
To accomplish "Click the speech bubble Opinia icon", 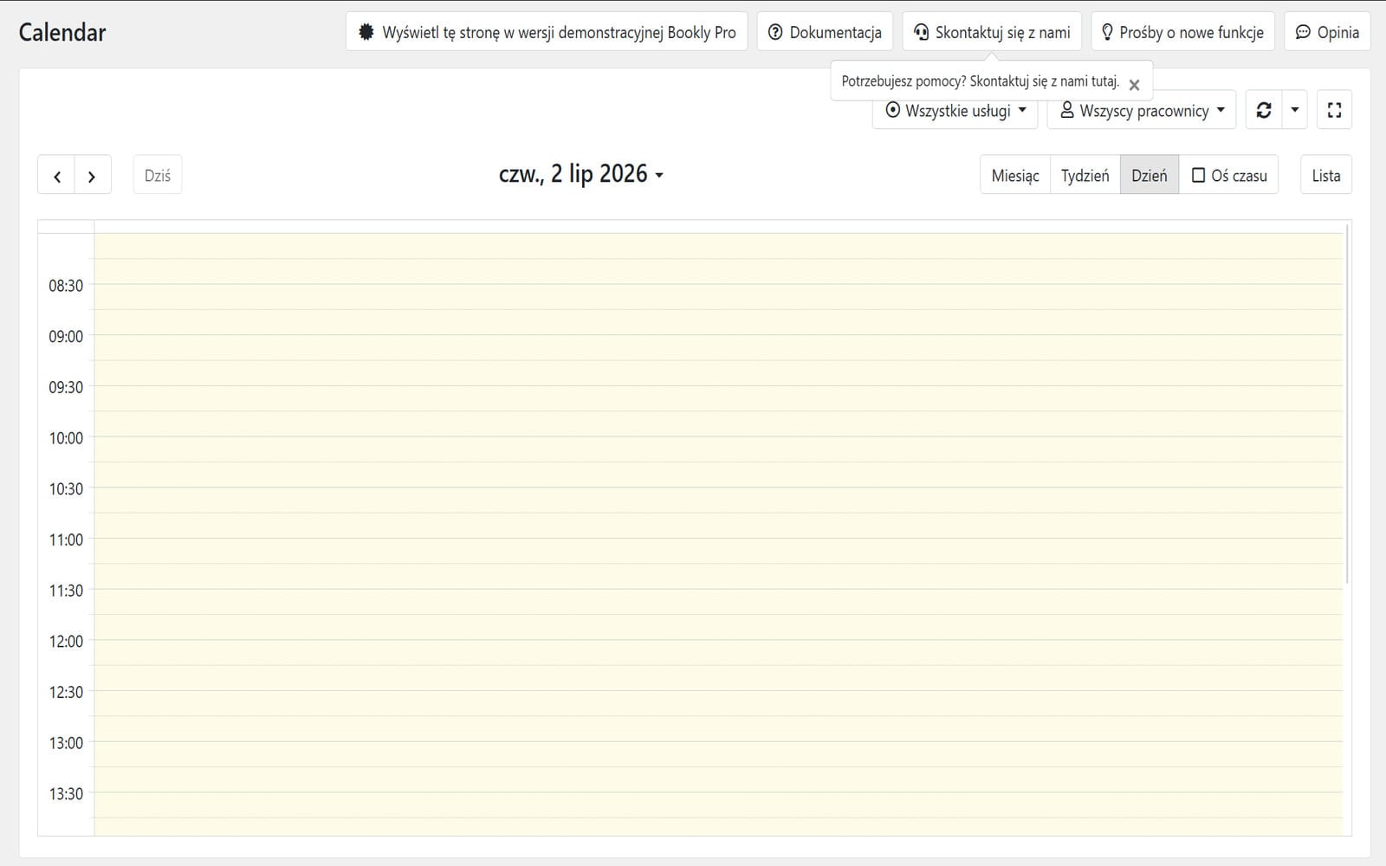I will coord(1303,33).
